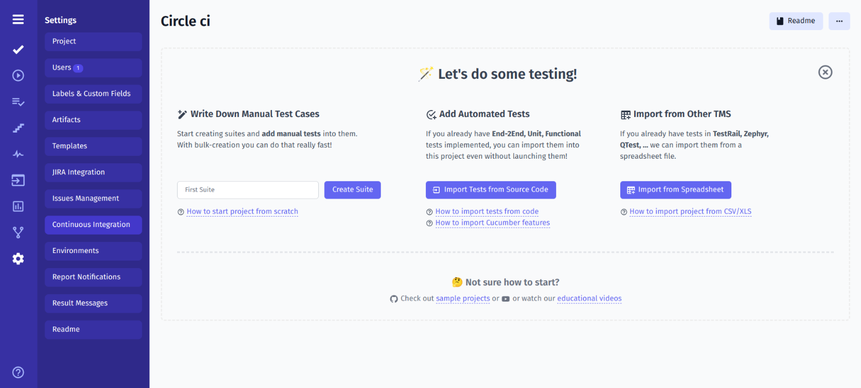Screen dimensions: 861x388
Task: Select the Test Plans list sidebar icon
Action: pyautogui.click(x=18, y=101)
